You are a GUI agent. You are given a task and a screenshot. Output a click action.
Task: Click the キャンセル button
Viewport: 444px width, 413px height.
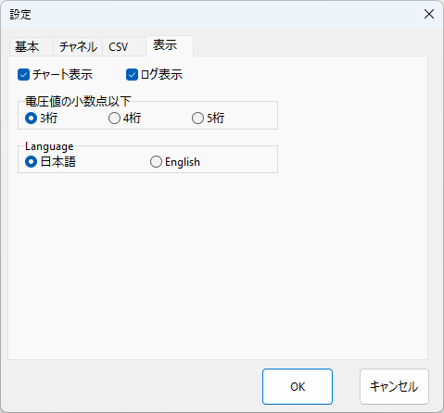click(394, 386)
